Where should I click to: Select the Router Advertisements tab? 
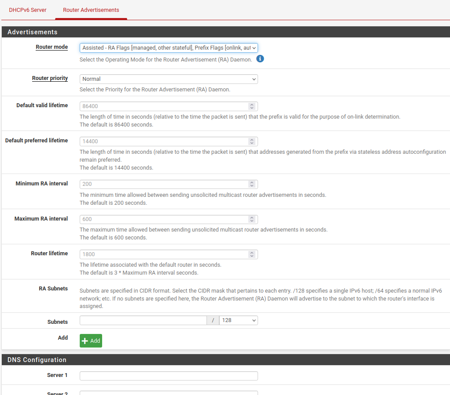point(91,10)
